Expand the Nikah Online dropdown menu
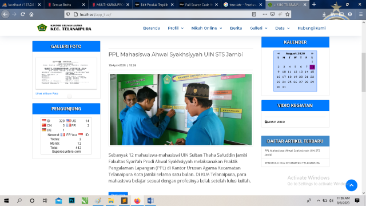Image resolution: width=366 pixels, height=206 pixels. pyautogui.click(x=206, y=28)
